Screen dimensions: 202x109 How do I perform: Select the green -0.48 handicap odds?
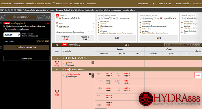point(108,83)
